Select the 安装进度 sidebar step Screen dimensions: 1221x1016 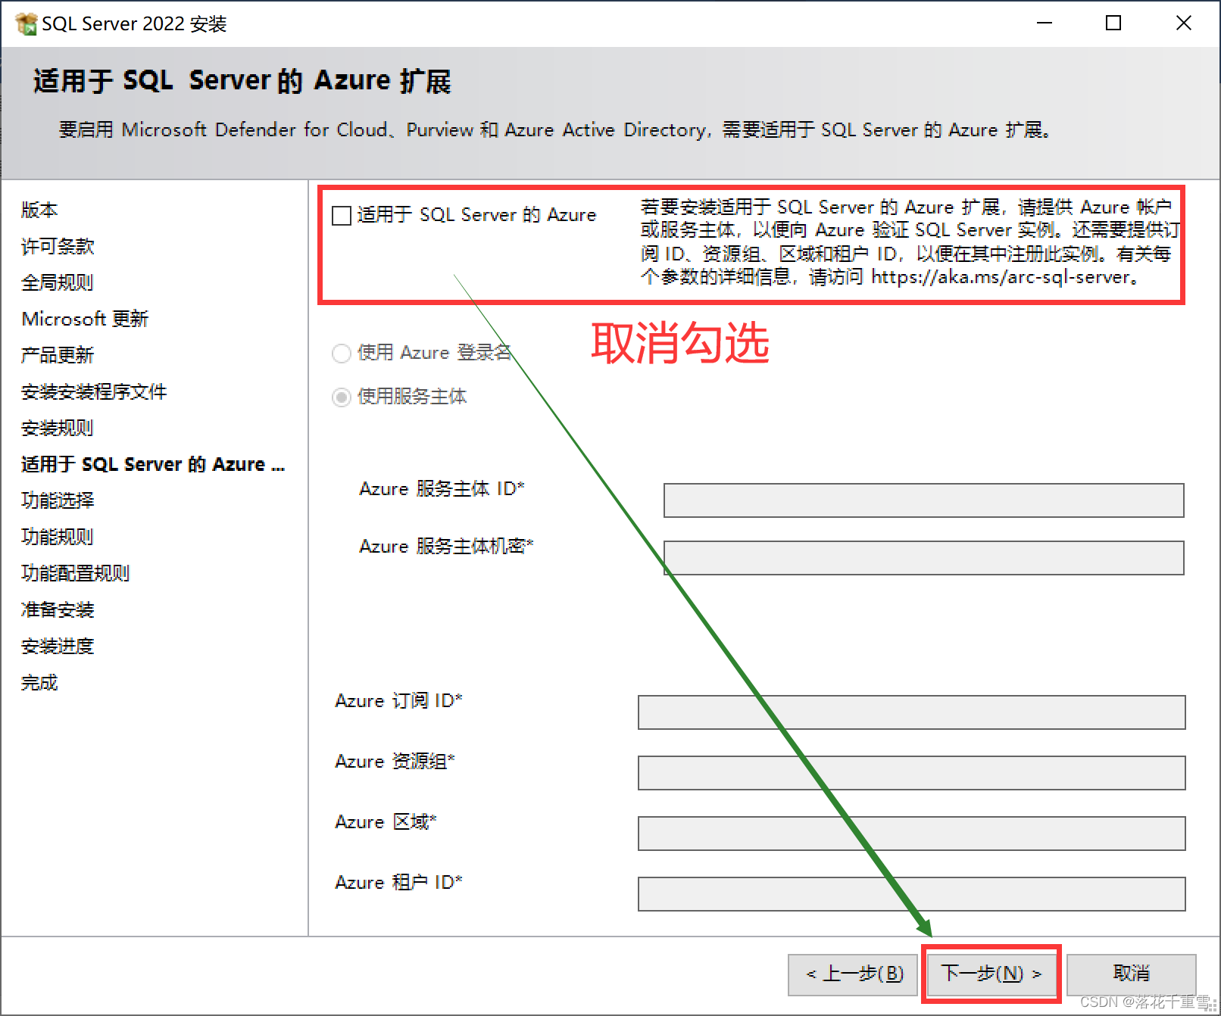point(58,646)
